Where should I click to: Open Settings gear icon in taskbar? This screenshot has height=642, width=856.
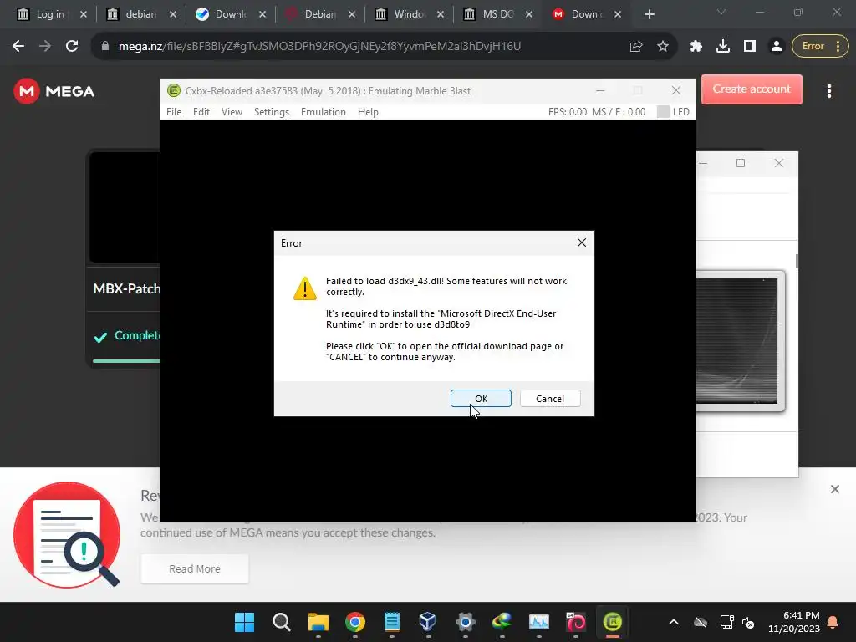(465, 622)
